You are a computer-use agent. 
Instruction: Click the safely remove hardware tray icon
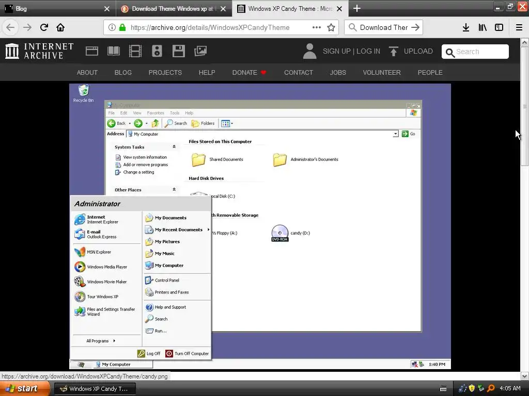[x=481, y=388]
